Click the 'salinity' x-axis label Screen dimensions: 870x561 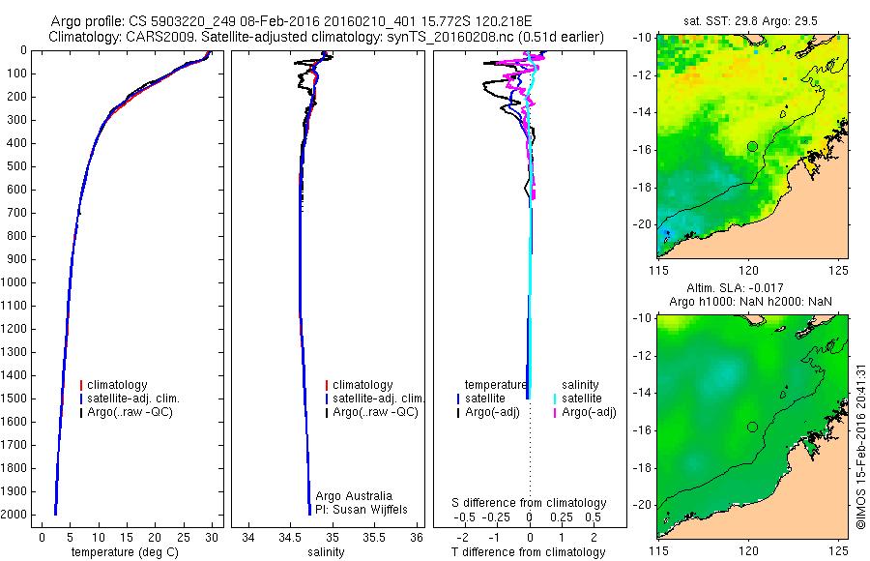326,552
